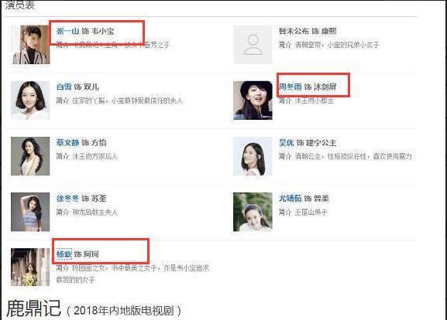Click the photo of 张一山

pyautogui.click(x=30, y=45)
